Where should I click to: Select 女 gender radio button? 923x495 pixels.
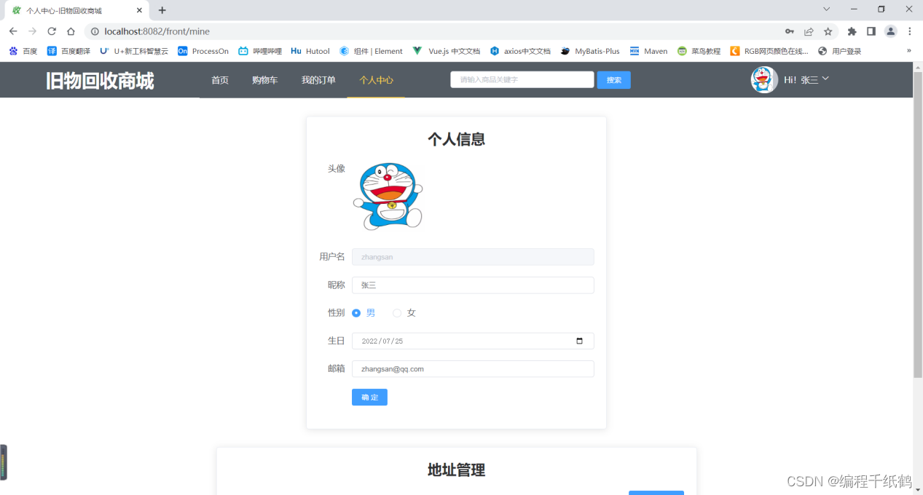(397, 313)
